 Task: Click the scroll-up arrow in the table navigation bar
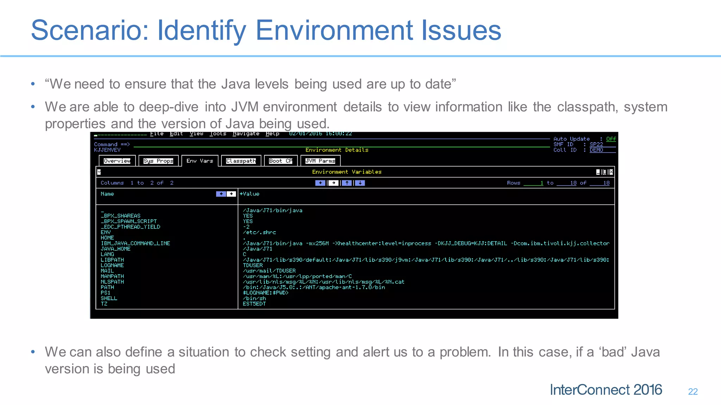pyautogui.click(x=347, y=183)
